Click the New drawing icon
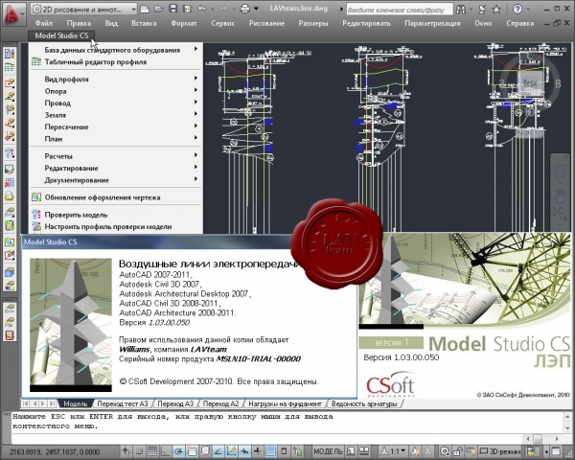This screenshot has width=575, height=460. point(145,9)
